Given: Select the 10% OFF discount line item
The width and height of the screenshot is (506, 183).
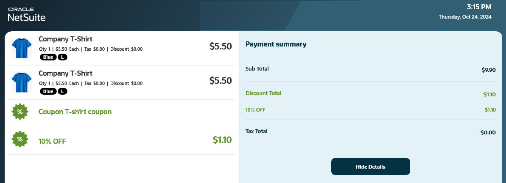Looking at the screenshot, I should [x=122, y=141].
